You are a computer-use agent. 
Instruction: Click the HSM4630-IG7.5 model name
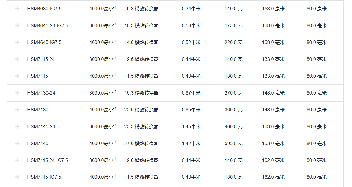(x=44, y=9)
